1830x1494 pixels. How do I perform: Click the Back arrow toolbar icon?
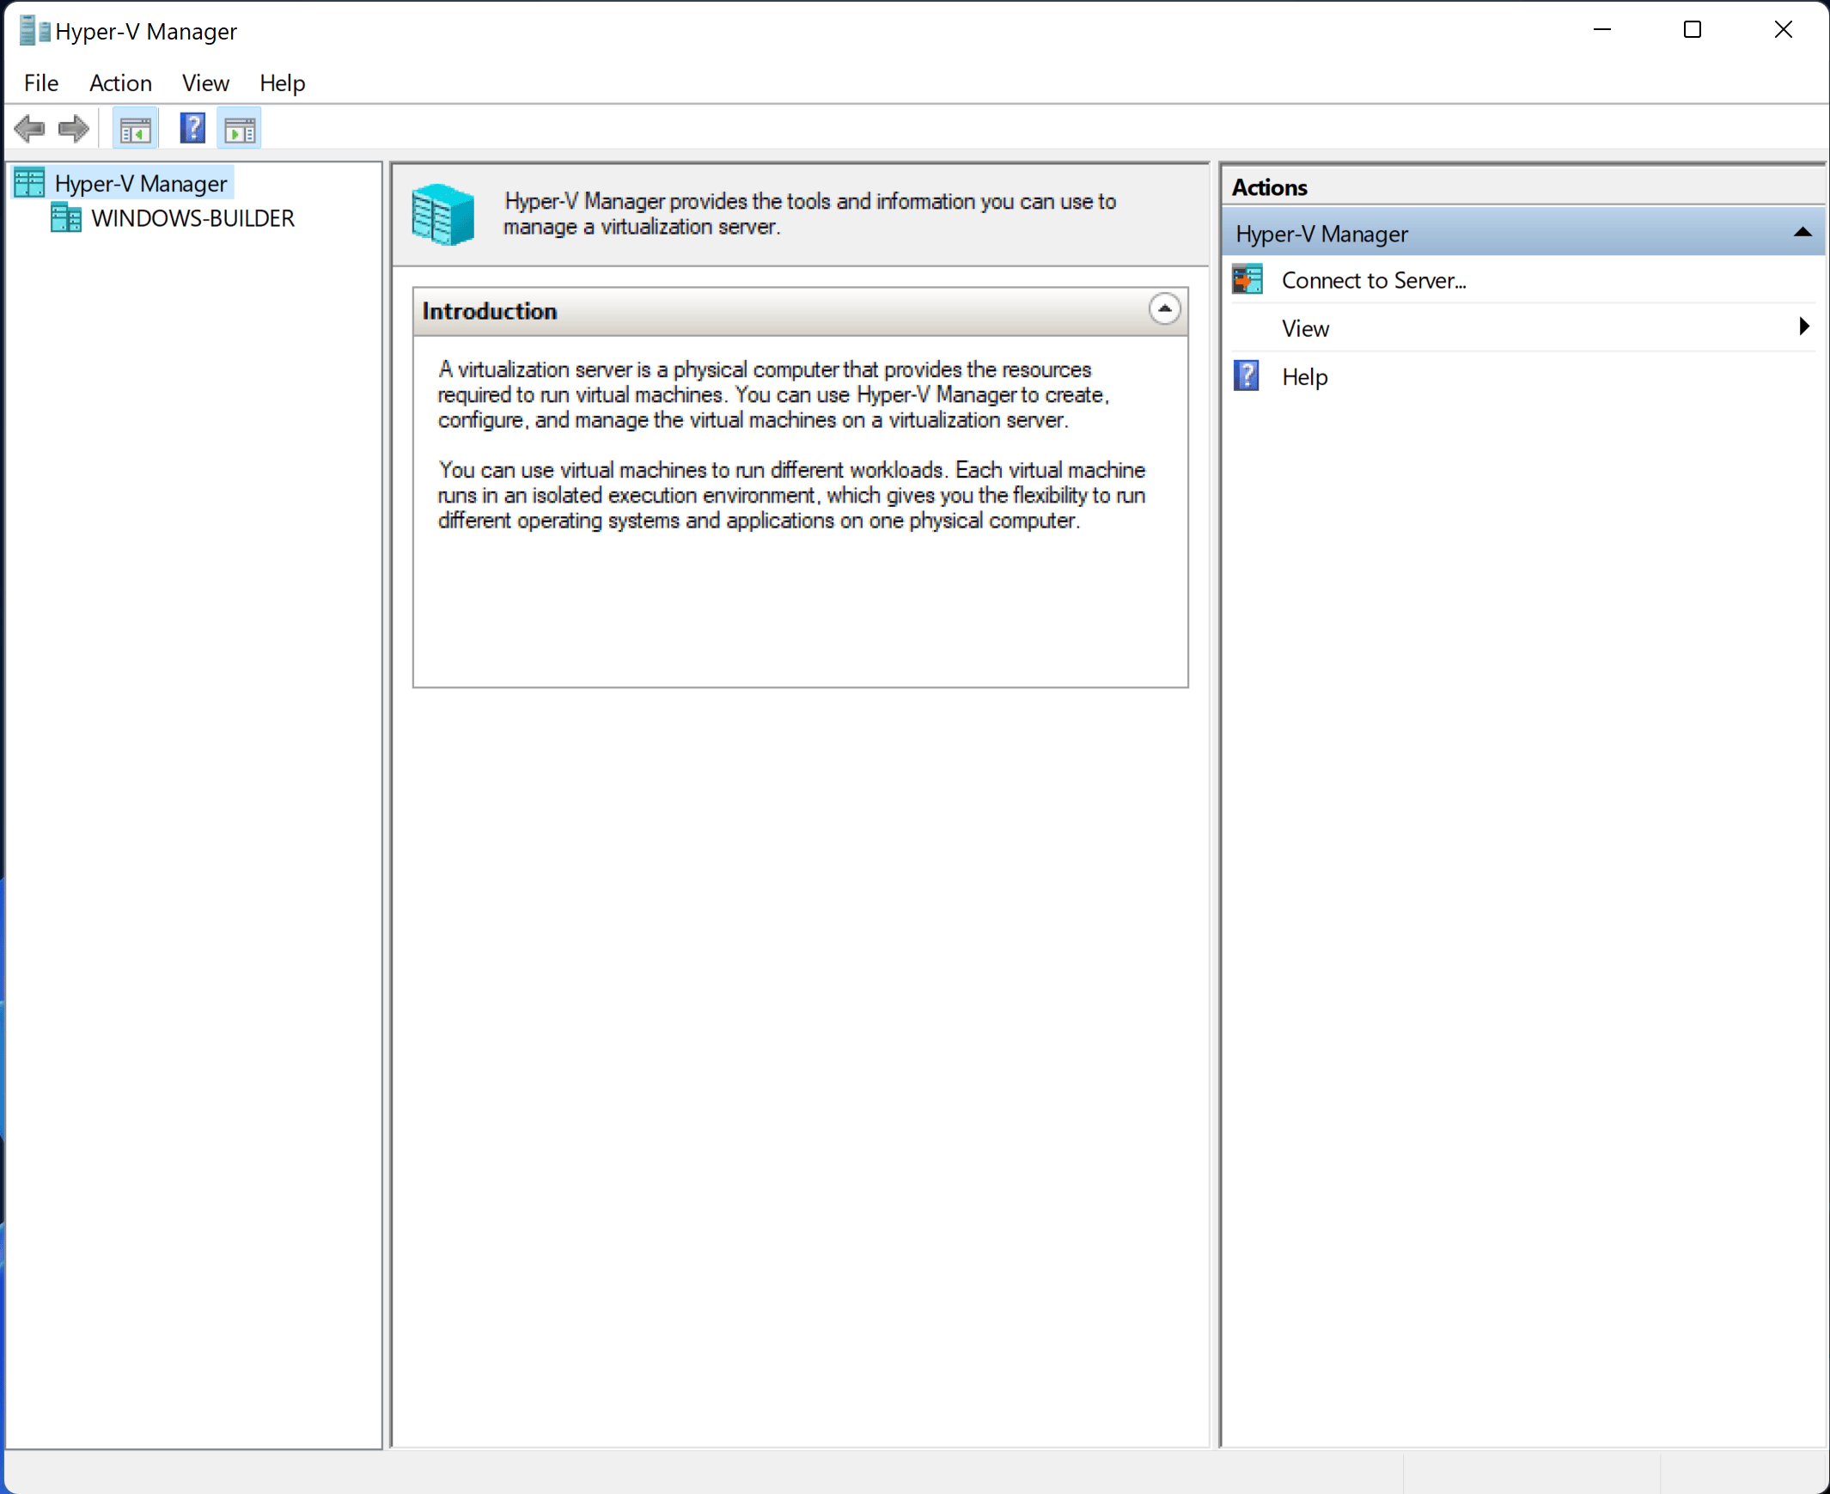pyautogui.click(x=29, y=129)
